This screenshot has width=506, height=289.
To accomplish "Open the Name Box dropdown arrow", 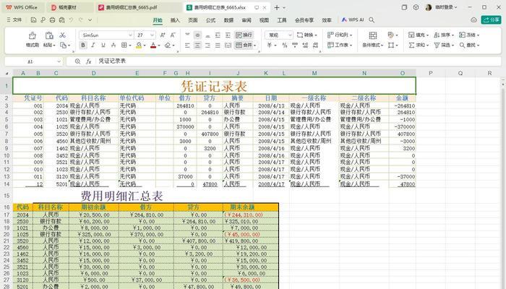I will click(x=59, y=61).
